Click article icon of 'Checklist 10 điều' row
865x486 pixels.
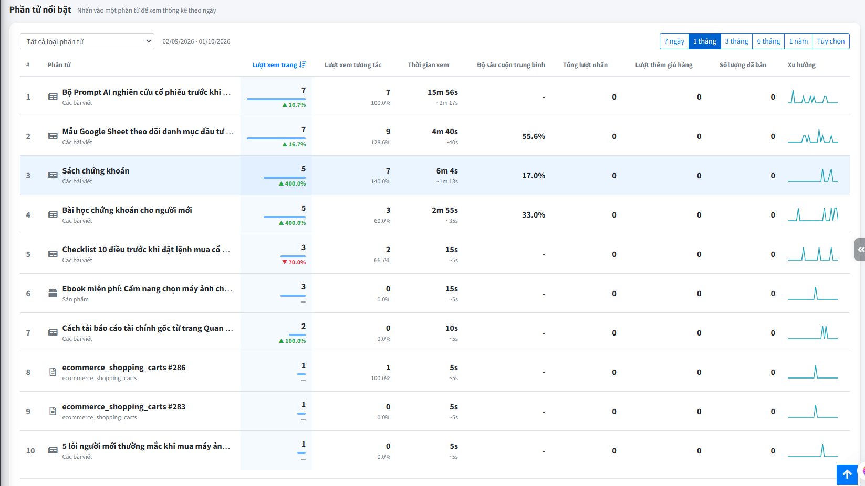(x=53, y=254)
